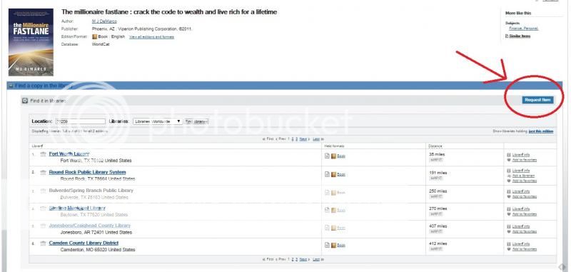This screenshot has width=571, height=272.
Task: Click MAP IT under 35 miles
Action: 436,160
